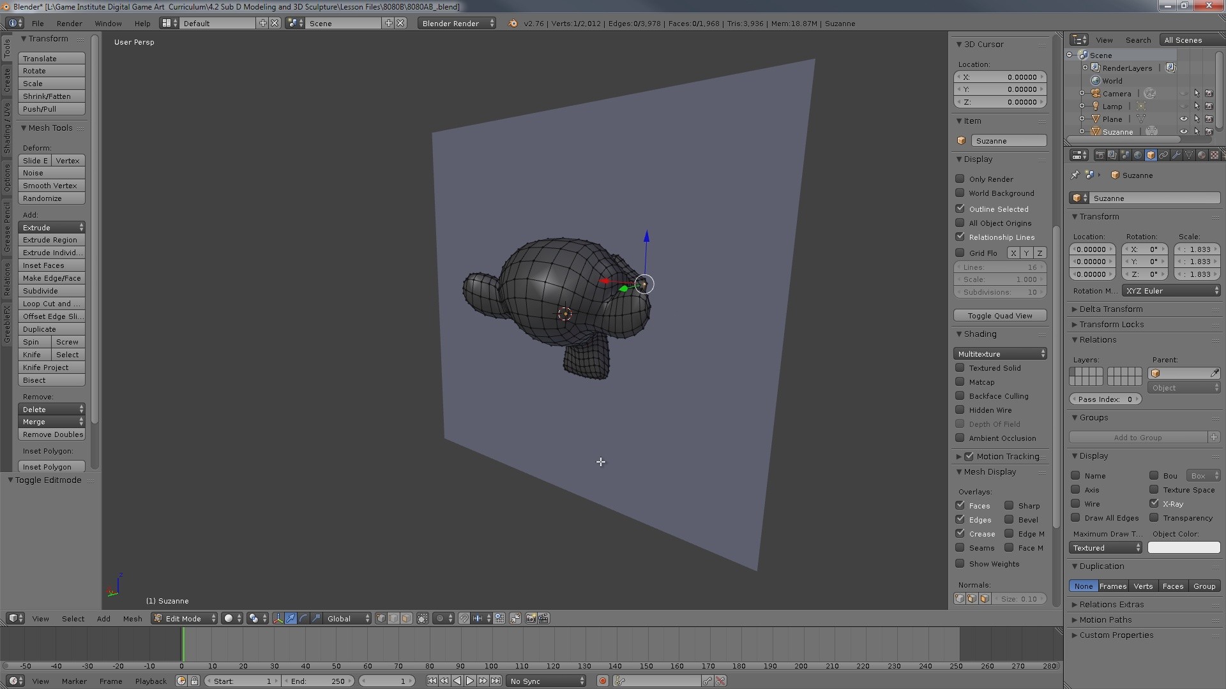Open the Help menu
This screenshot has height=689, width=1226.
click(142, 24)
